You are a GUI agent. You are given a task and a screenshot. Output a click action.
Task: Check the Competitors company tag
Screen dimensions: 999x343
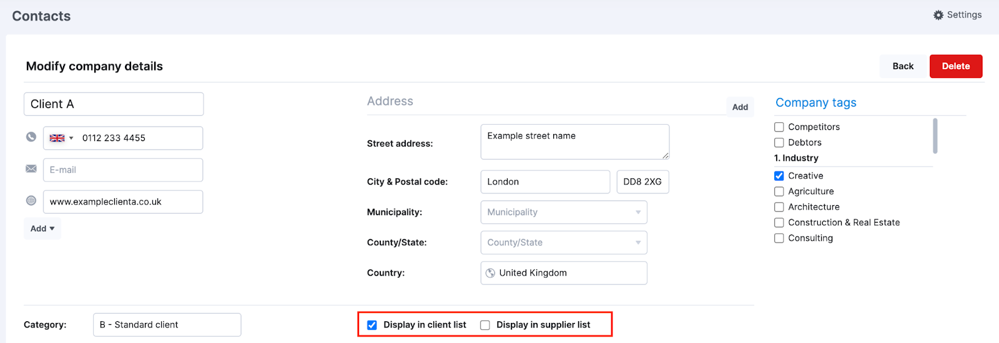coord(779,127)
